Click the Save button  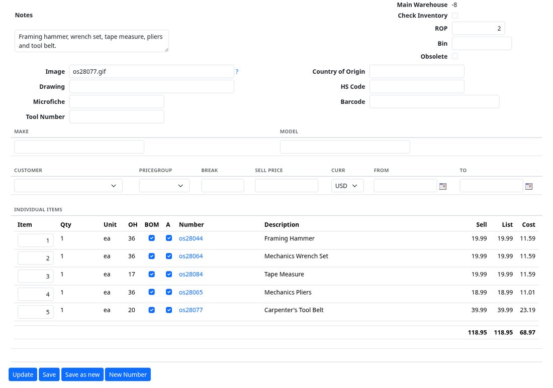pyautogui.click(x=49, y=374)
